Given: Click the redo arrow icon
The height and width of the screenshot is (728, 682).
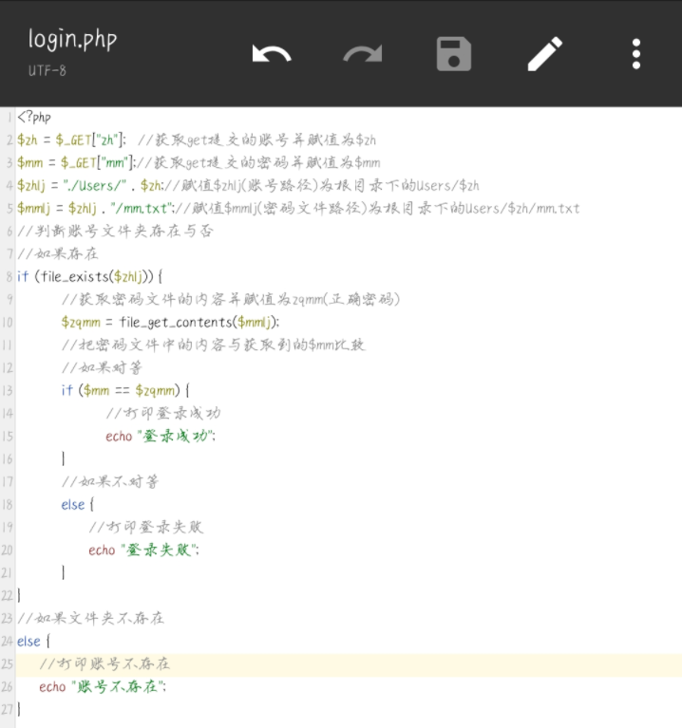Looking at the screenshot, I should tap(362, 54).
